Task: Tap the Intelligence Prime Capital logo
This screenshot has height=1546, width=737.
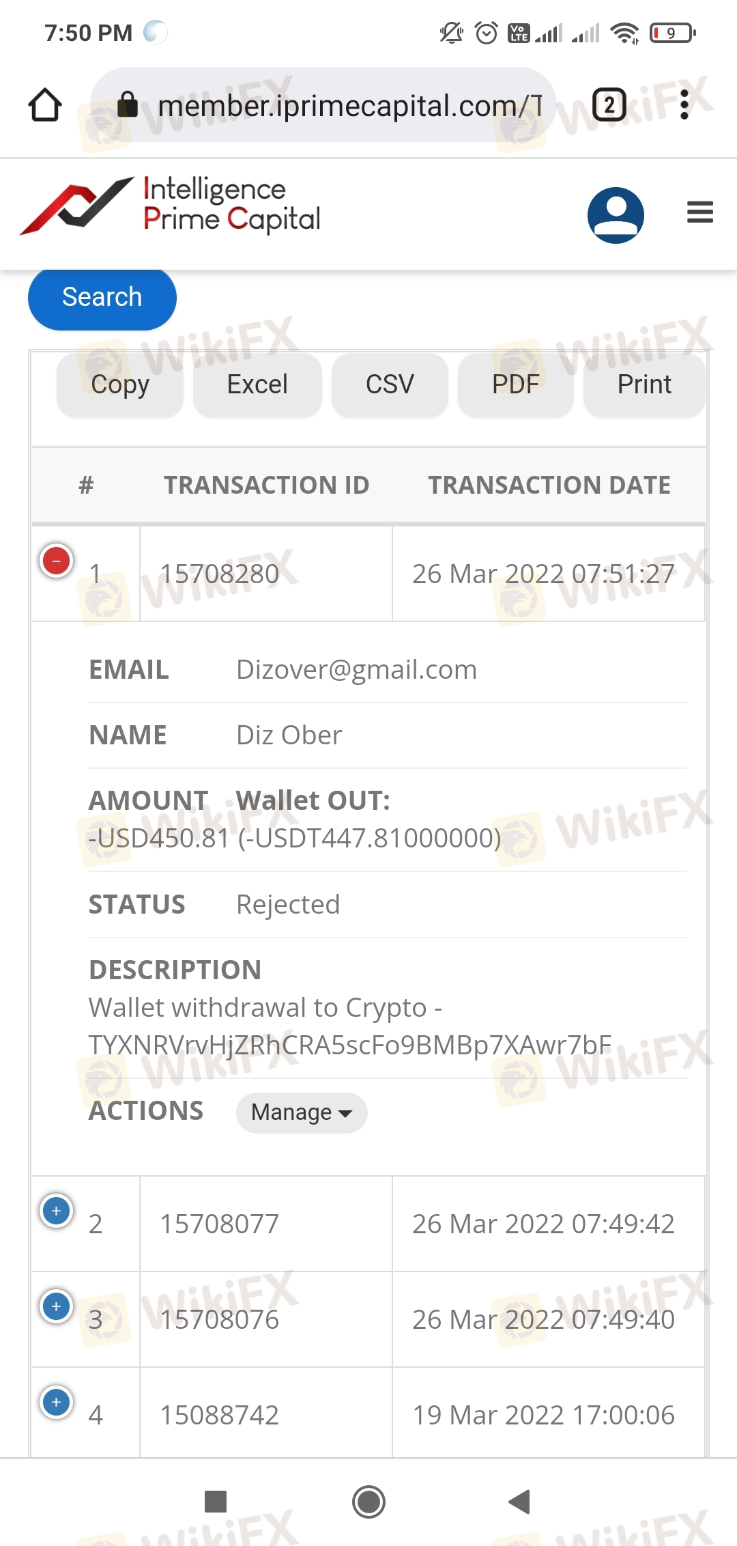Action: click(171, 206)
